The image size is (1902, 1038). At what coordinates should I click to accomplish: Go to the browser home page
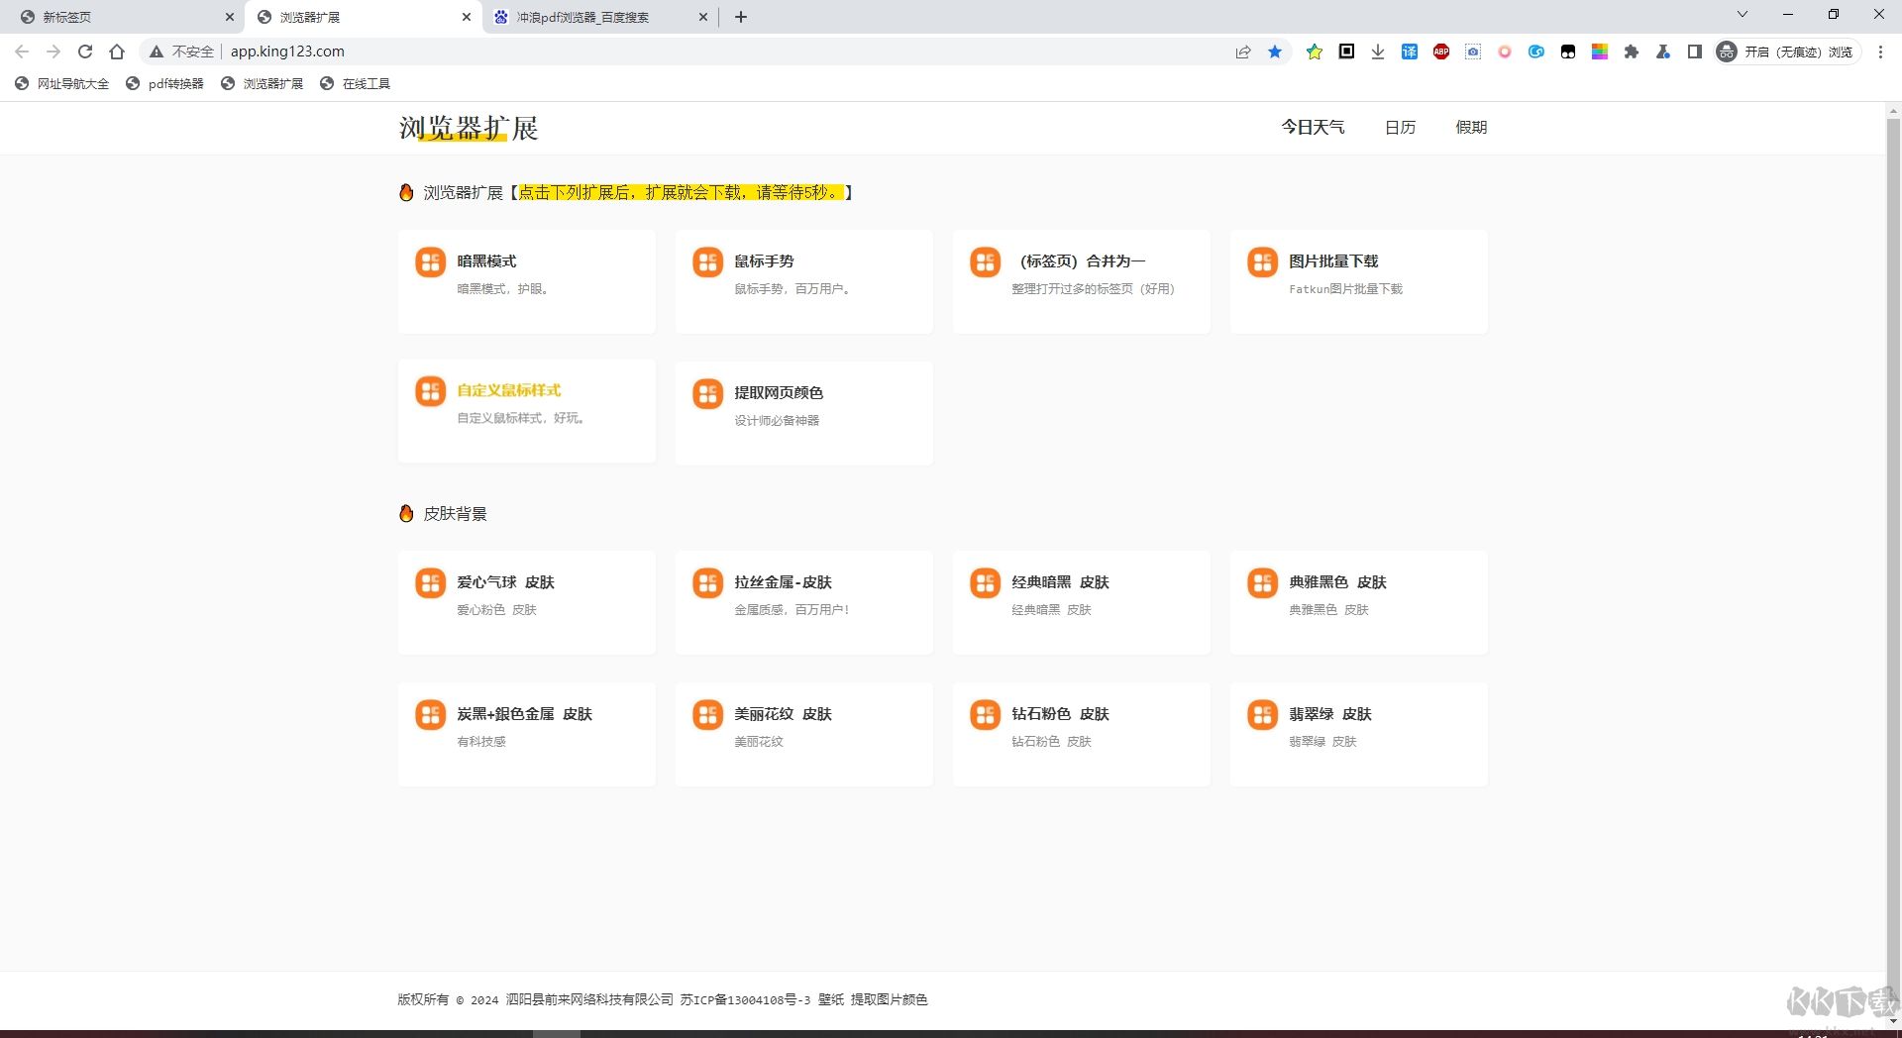pos(117,52)
